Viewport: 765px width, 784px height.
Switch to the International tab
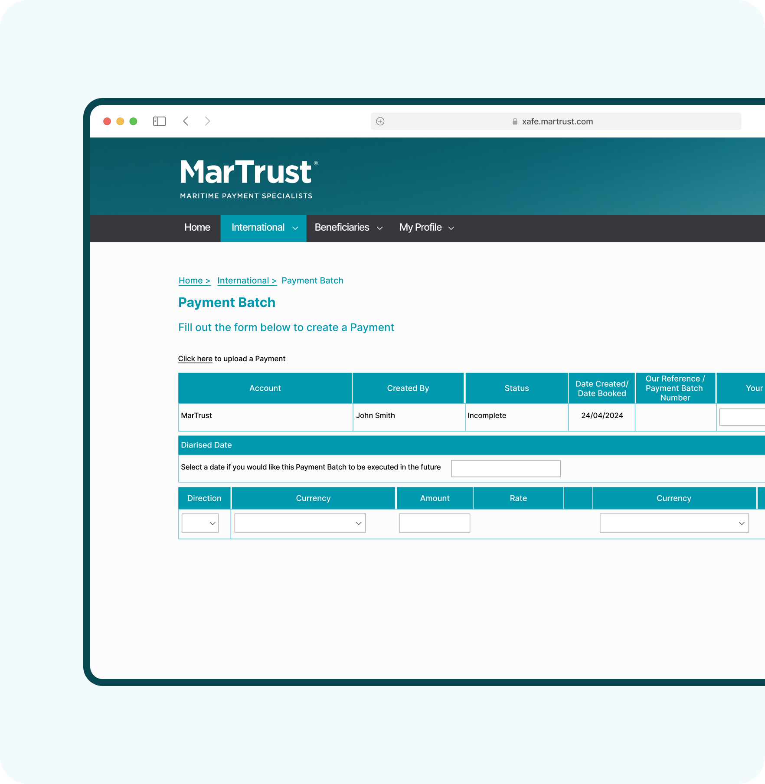[x=258, y=227]
